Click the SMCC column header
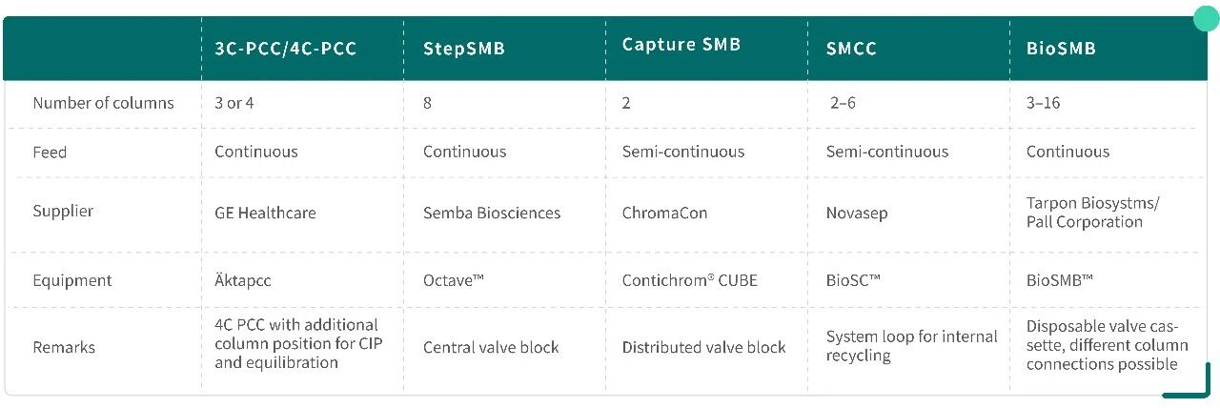This screenshot has height=408, width=1220. pyautogui.click(x=850, y=49)
